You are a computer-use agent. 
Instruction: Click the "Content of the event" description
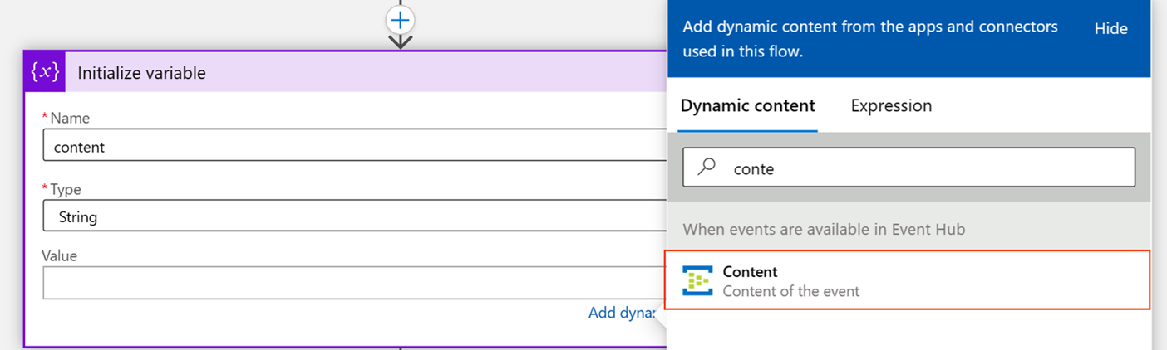point(790,291)
